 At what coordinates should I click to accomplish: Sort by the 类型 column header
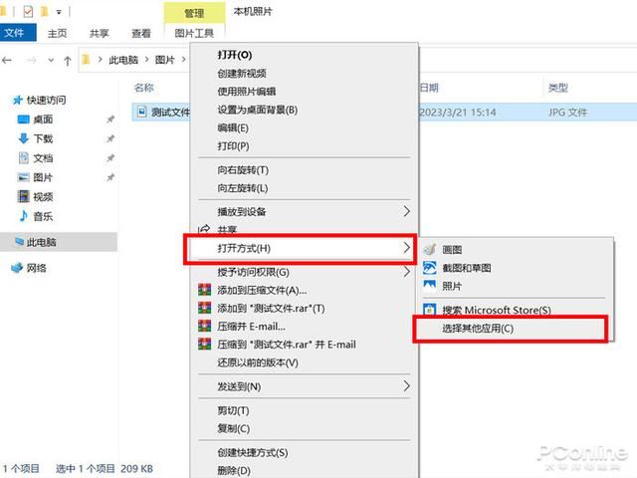557,89
